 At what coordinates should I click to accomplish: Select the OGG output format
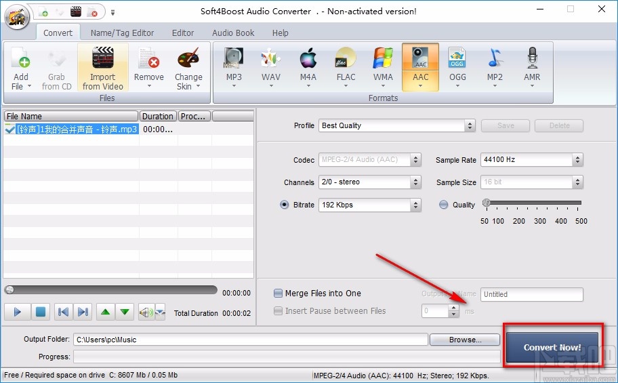pyautogui.click(x=457, y=68)
